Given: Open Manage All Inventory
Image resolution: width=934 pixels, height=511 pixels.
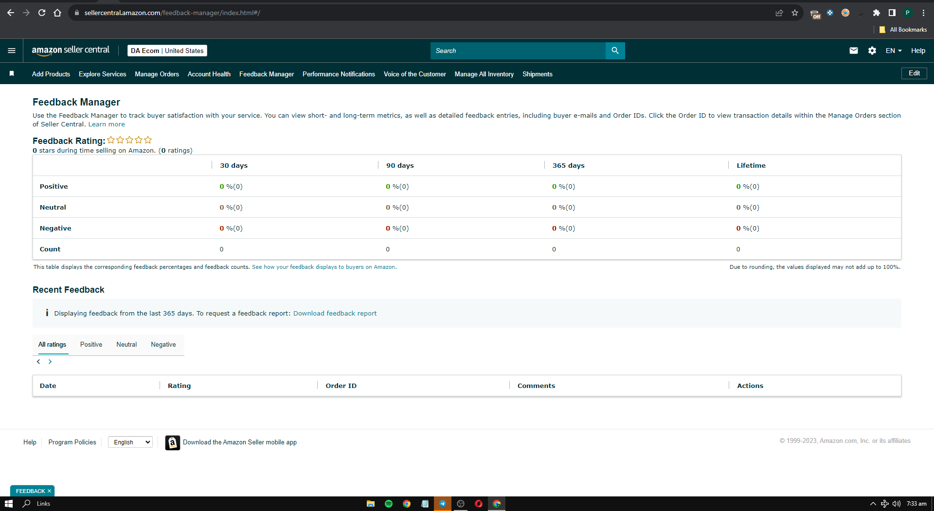Looking at the screenshot, I should click(484, 74).
